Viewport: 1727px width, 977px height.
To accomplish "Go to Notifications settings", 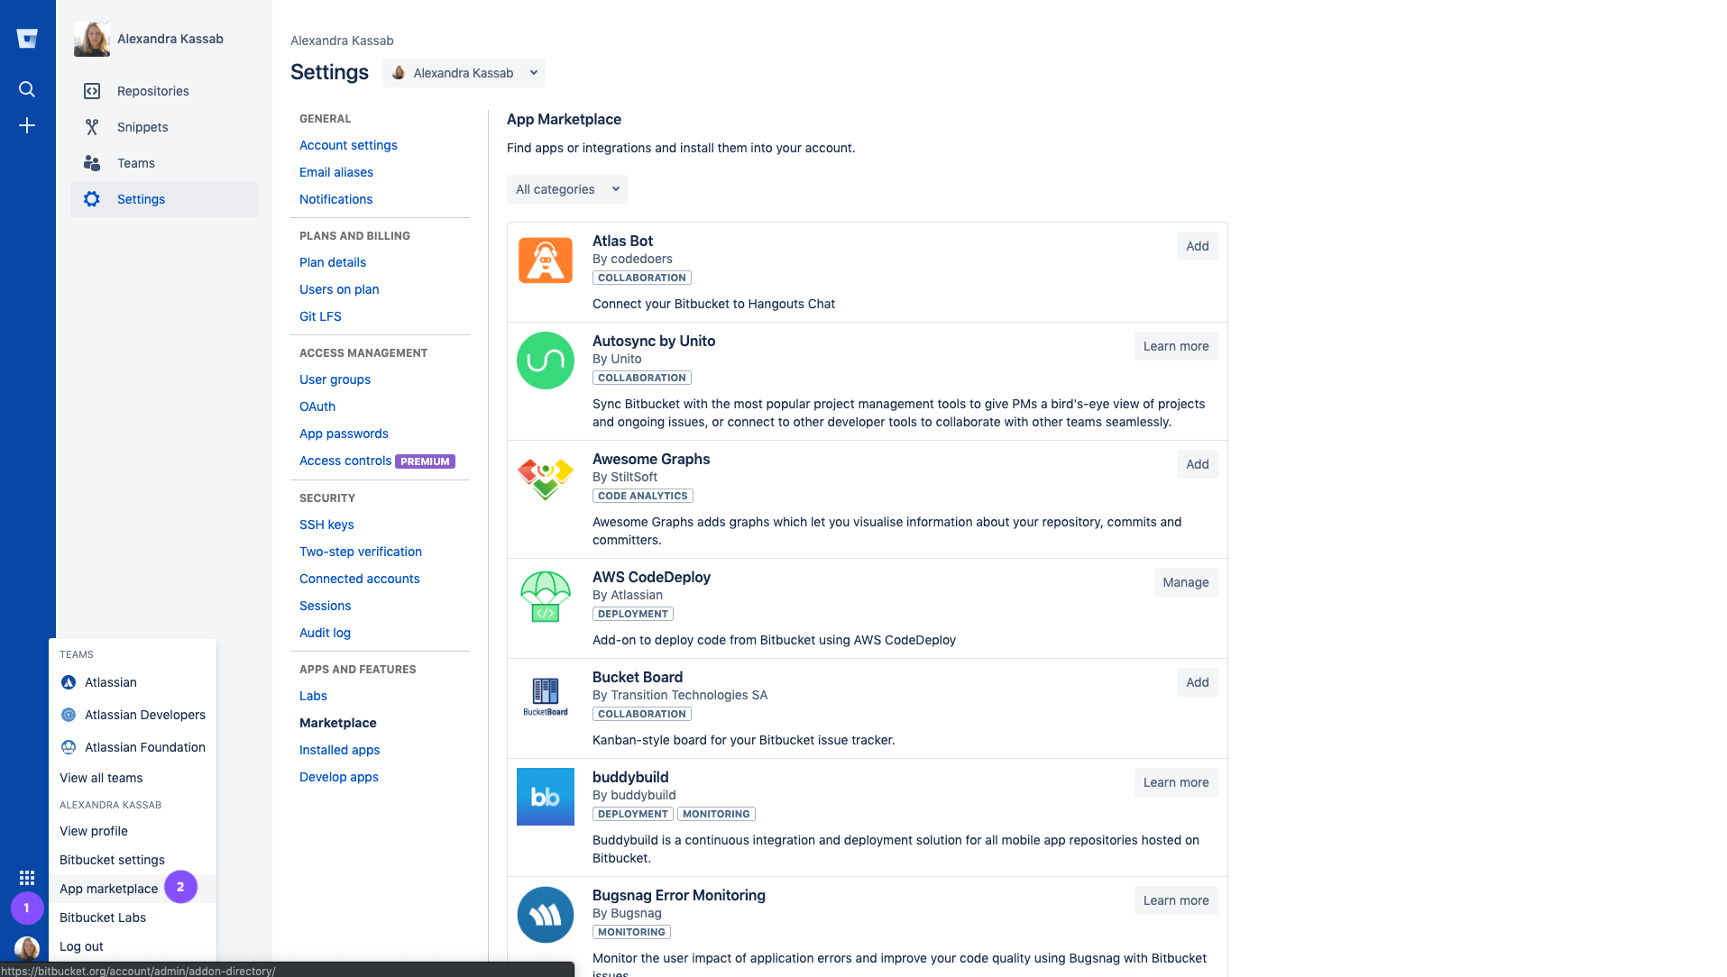I will [335, 199].
